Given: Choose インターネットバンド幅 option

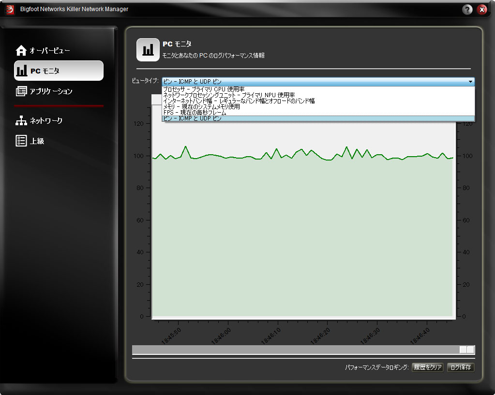Looking at the screenshot, I should (318, 101).
